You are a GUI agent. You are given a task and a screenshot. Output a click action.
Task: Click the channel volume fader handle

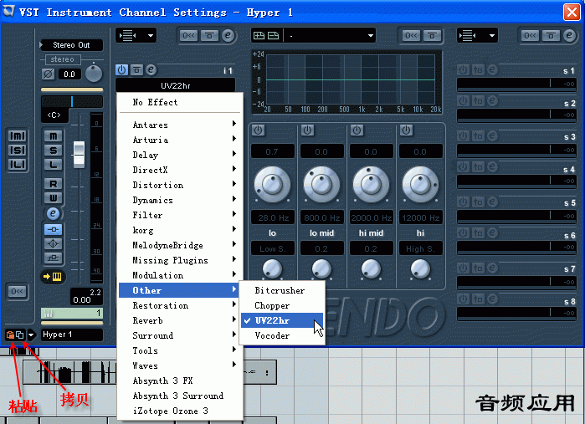click(79, 155)
